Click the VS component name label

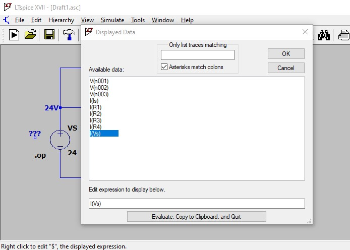tap(72, 128)
